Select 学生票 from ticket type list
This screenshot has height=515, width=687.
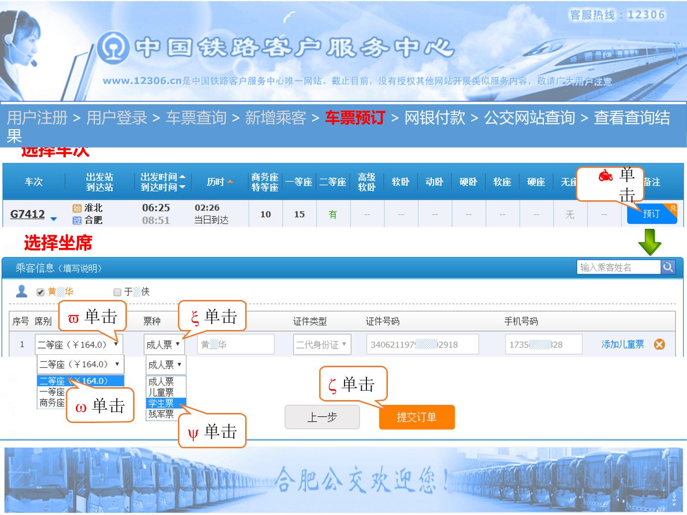(161, 403)
